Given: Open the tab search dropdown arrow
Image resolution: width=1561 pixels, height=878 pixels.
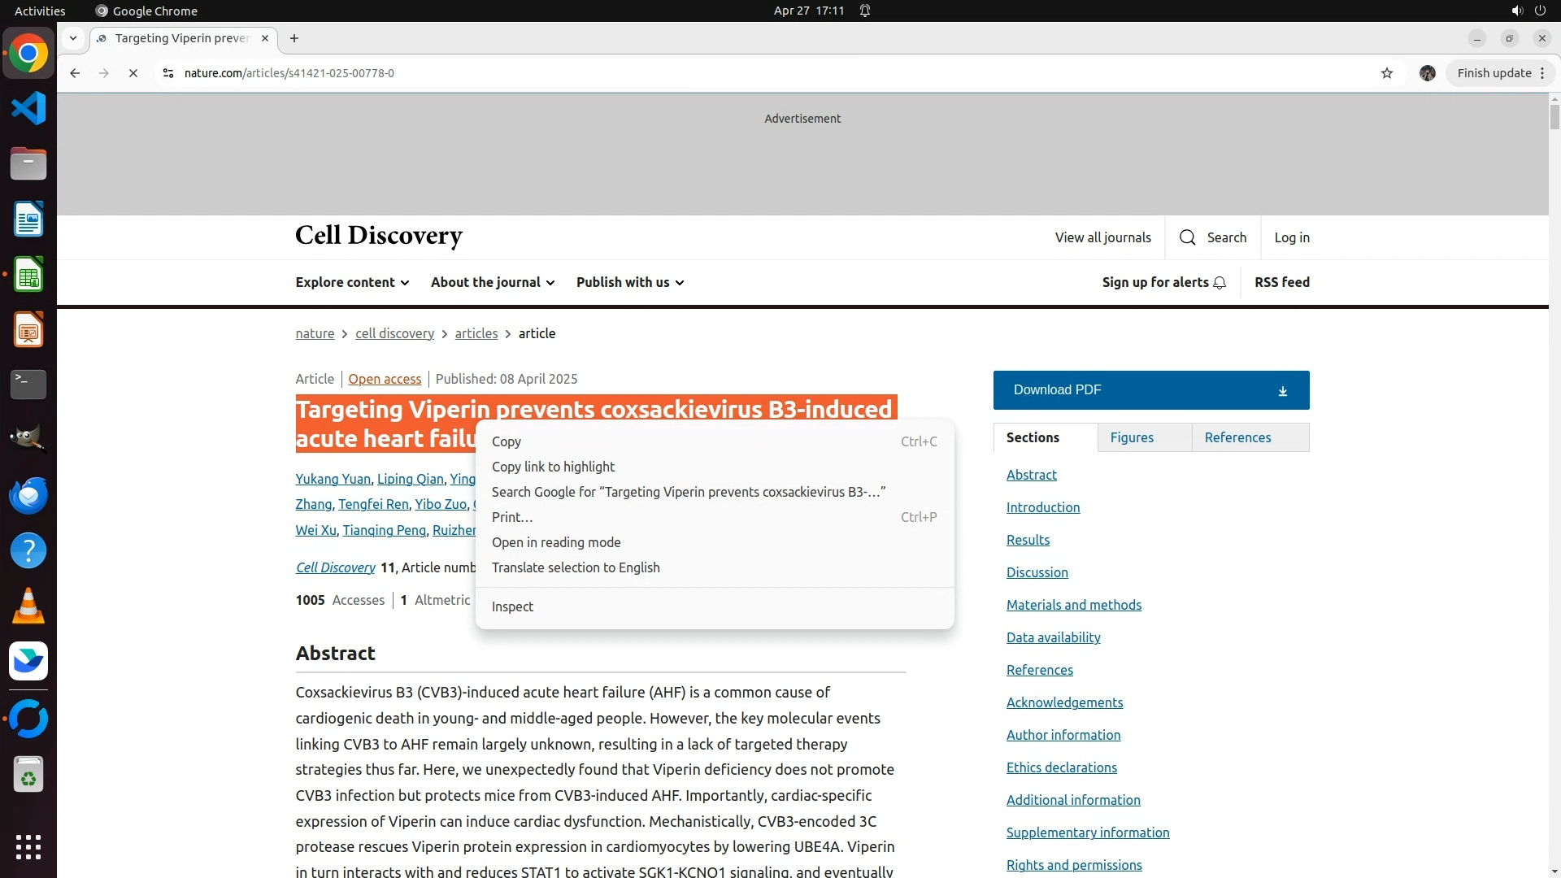Looking at the screenshot, I should (73, 38).
